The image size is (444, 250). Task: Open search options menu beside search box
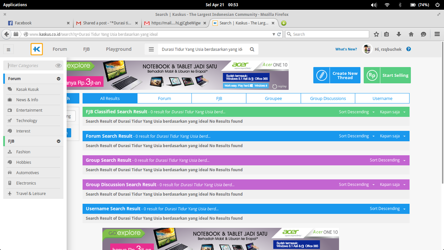click(x=151, y=49)
